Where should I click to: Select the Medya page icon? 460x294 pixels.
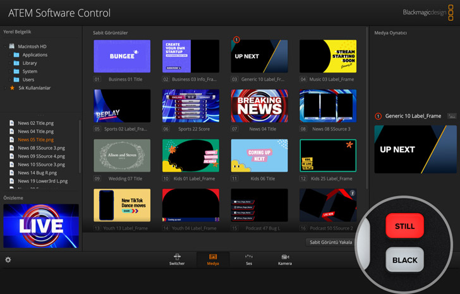point(213,259)
